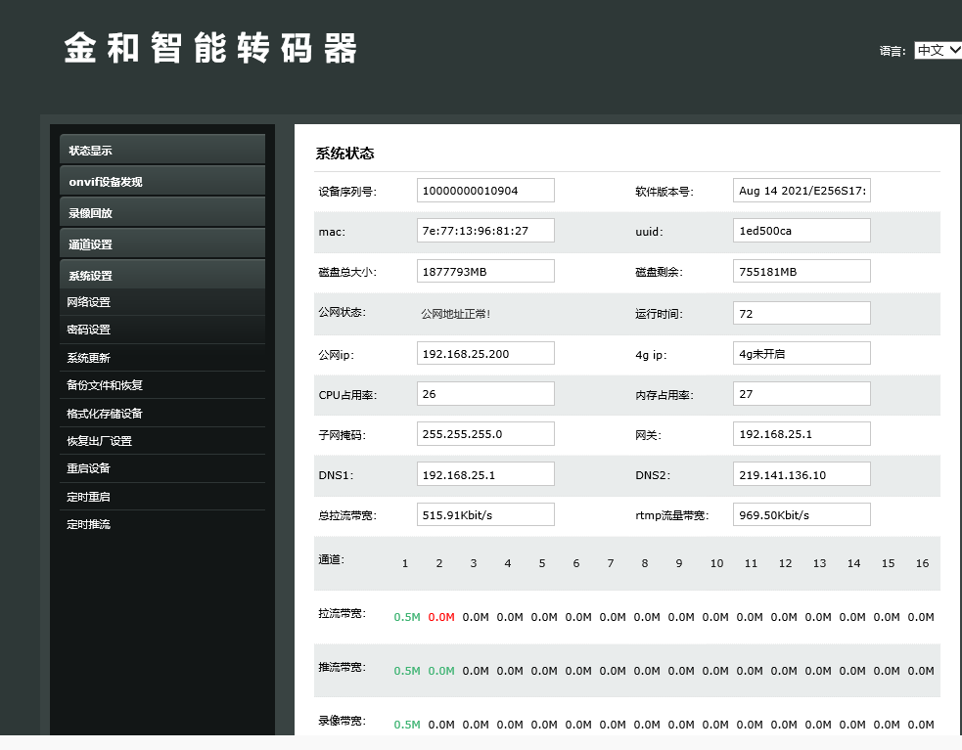Screen dimensions: 962x750
Task: Click the 公网ip field showing 192.168.25.200
Action: [x=485, y=353]
